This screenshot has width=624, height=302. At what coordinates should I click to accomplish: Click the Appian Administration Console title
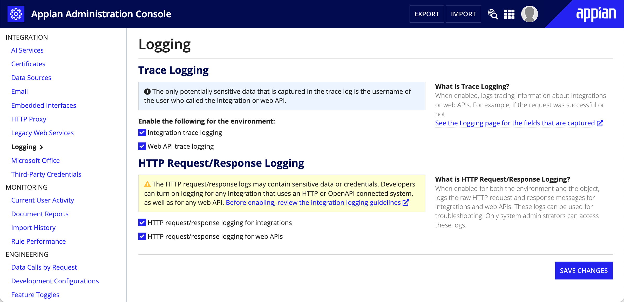pos(101,14)
